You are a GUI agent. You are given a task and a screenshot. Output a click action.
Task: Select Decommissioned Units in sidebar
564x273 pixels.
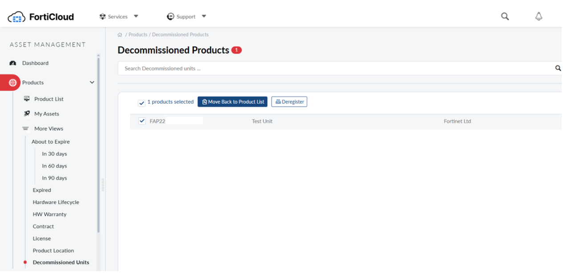point(61,262)
